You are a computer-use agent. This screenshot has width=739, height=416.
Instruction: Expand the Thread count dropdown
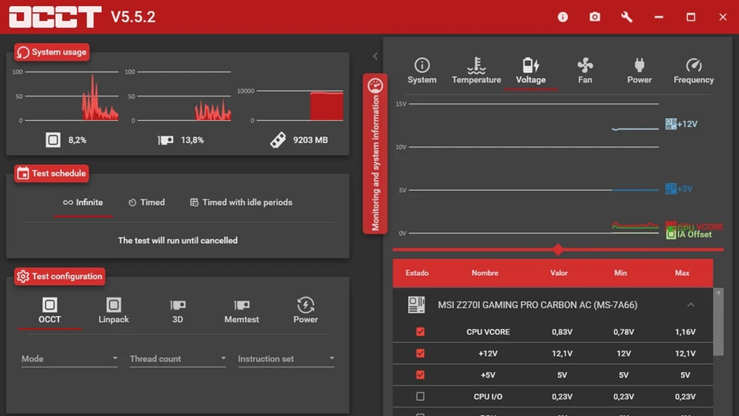coord(177,359)
